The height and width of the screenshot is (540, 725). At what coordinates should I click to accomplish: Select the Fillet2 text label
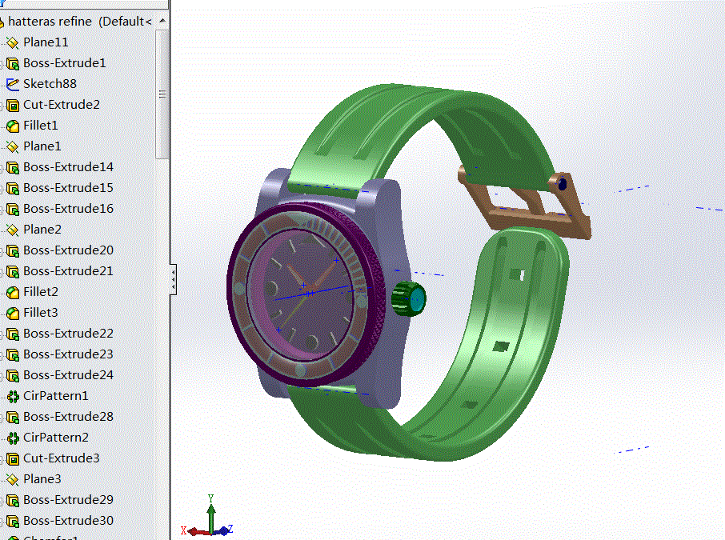(x=41, y=292)
